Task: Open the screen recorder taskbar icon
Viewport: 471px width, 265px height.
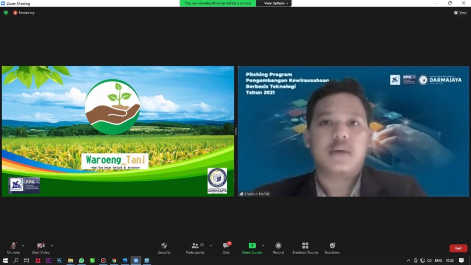Action: [x=103, y=260]
